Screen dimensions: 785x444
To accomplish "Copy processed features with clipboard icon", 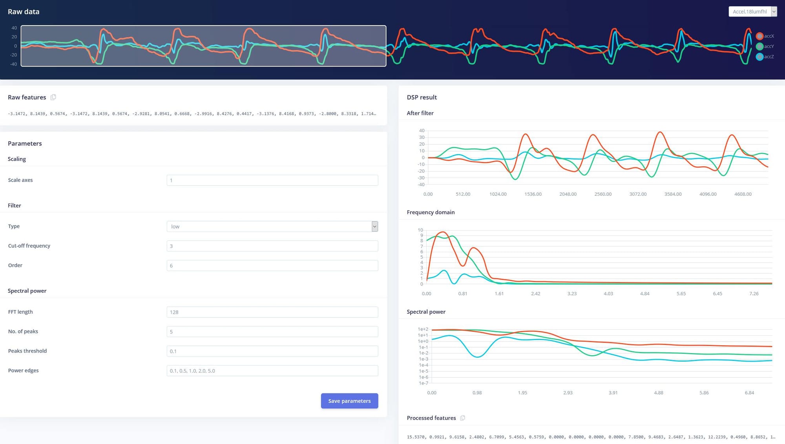I will (462, 418).
